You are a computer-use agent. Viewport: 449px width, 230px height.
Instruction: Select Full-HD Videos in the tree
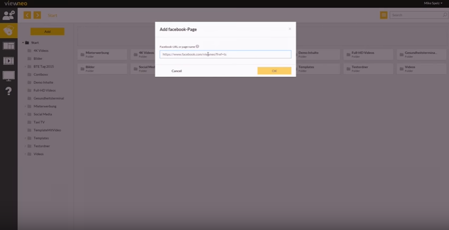[45, 91]
